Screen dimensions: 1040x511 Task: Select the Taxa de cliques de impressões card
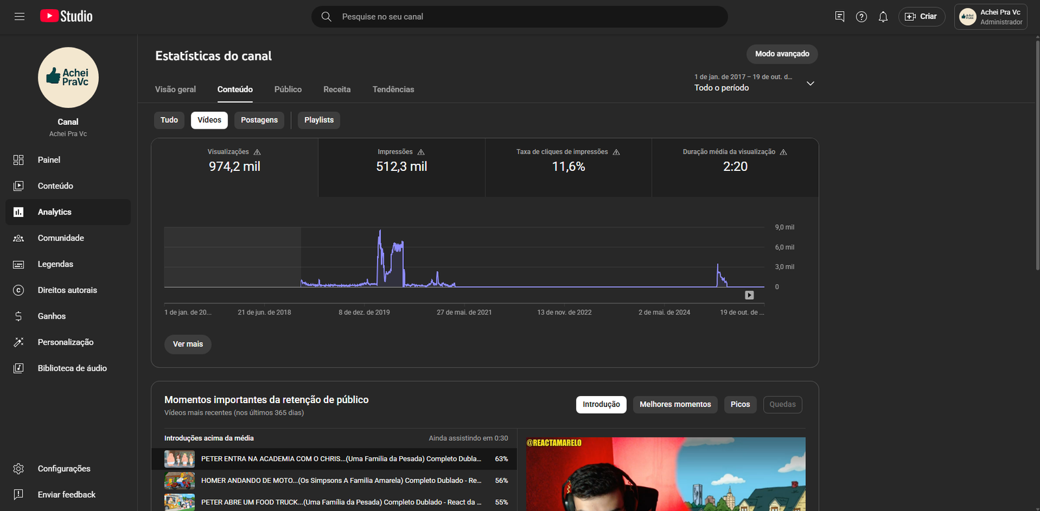tap(569, 167)
